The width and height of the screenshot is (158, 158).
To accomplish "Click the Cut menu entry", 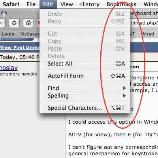I will click(85, 34).
